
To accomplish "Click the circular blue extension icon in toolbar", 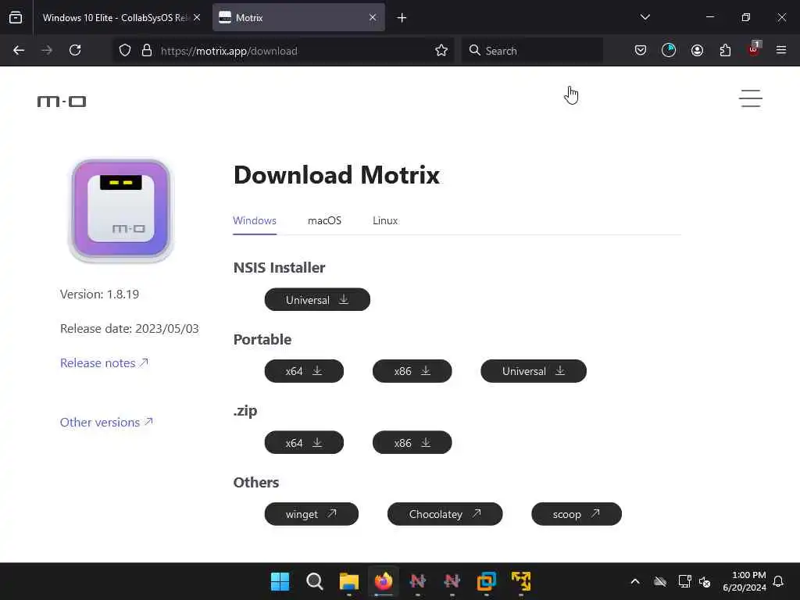I will tap(669, 51).
